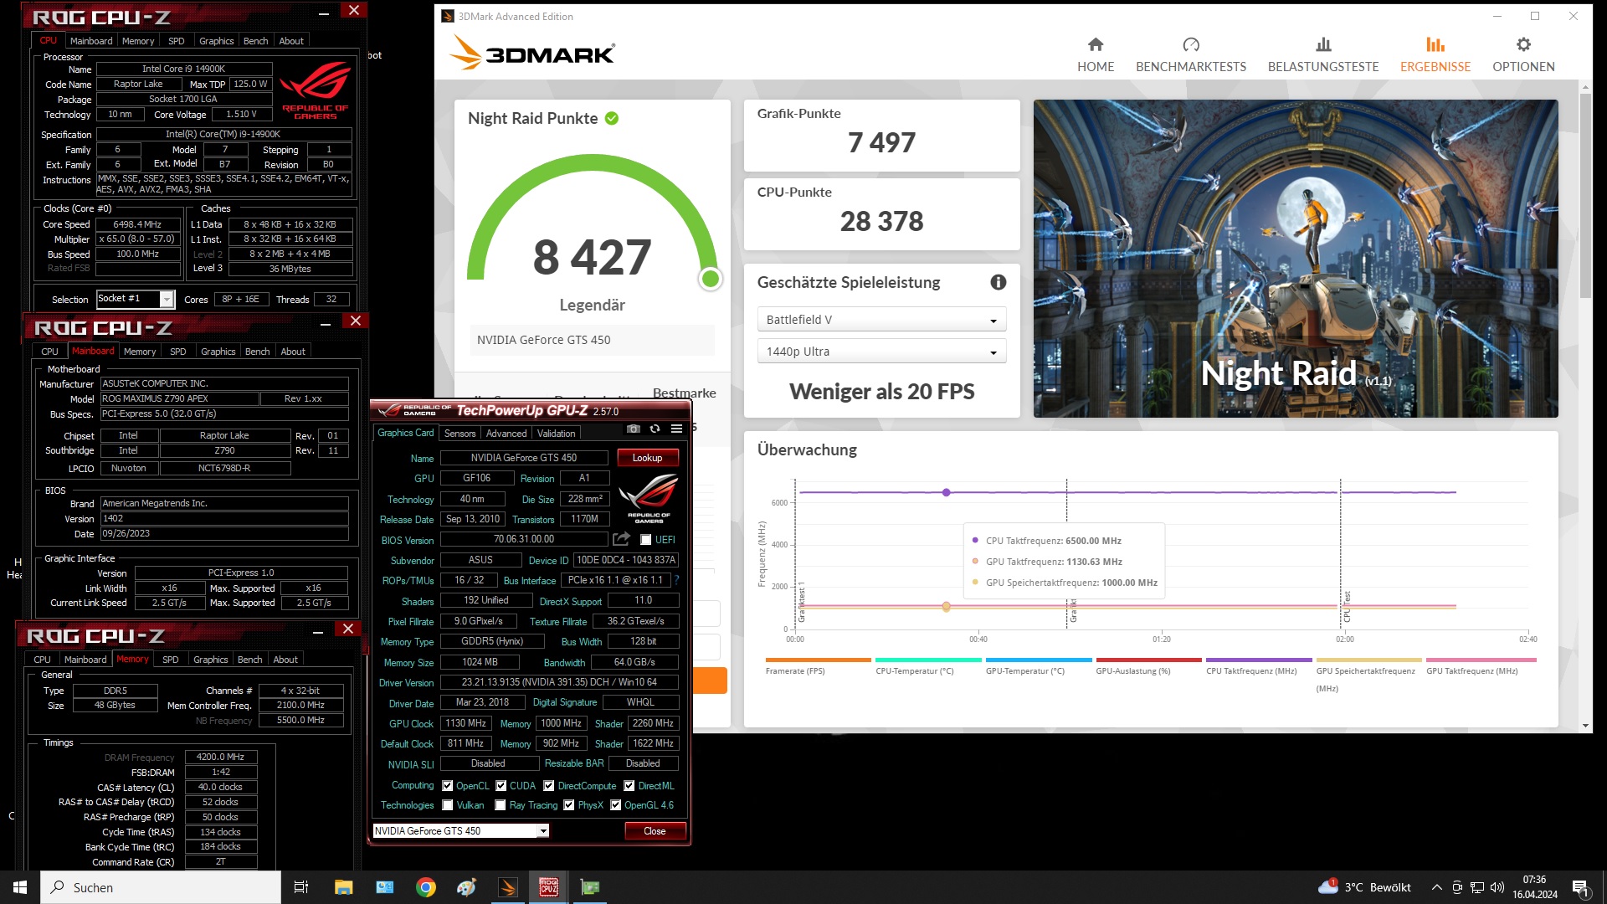The image size is (1607, 904).
Task: Show hidden system tray icons
Action: [1436, 887]
